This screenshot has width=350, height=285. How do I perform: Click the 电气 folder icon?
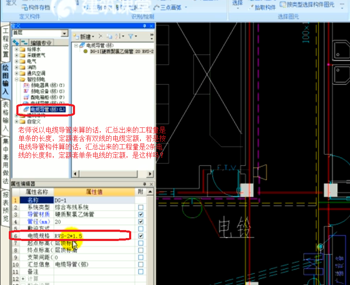click(22, 61)
